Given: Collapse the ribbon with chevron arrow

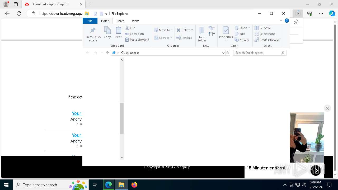Looking at the screenshot, I should pos(281,21).
